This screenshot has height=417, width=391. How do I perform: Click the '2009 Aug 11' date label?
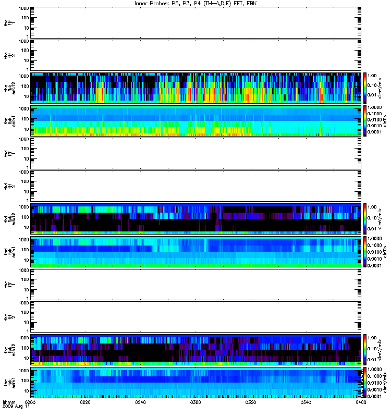[x=16, y=407]
